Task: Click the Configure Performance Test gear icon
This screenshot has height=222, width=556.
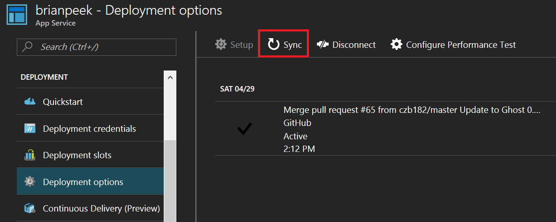Action: click(x=396, y=44)
